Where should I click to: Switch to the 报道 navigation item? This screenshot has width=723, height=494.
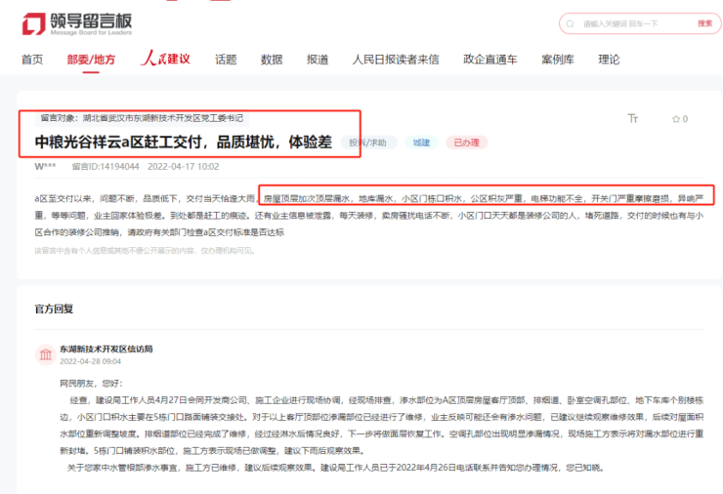coord(318,60)
